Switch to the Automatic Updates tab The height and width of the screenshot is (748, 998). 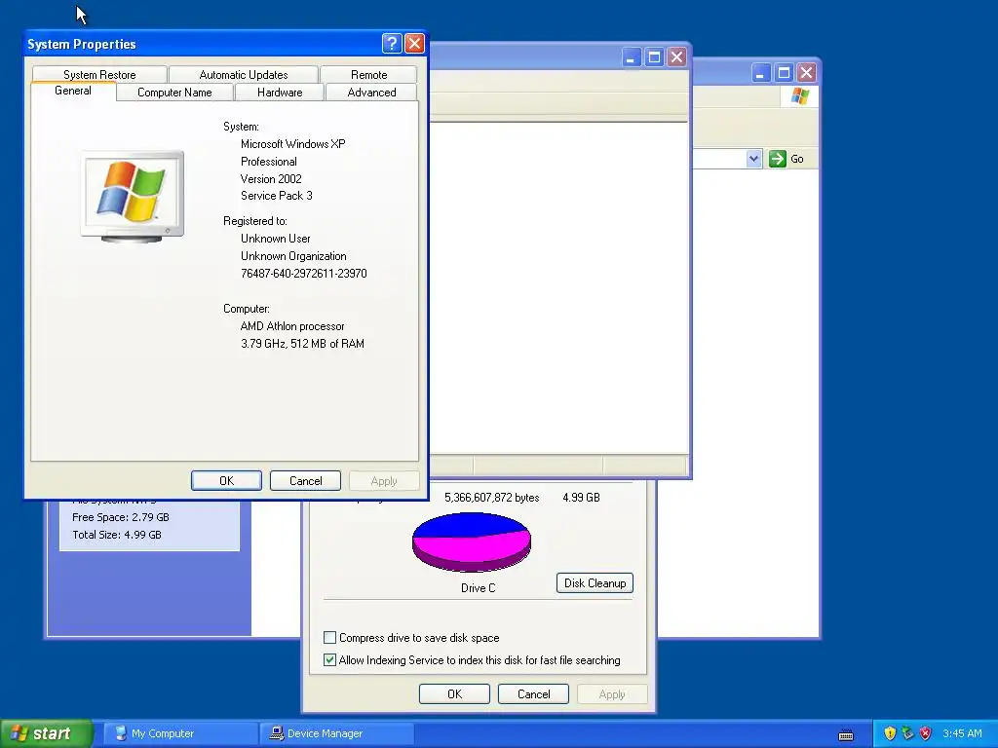tap(243, 74)
